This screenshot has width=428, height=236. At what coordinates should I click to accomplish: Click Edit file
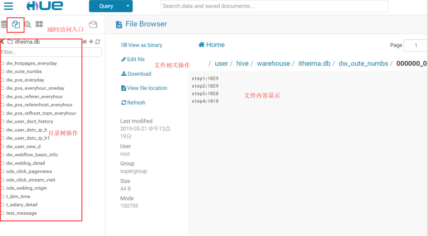coord(133,60)
